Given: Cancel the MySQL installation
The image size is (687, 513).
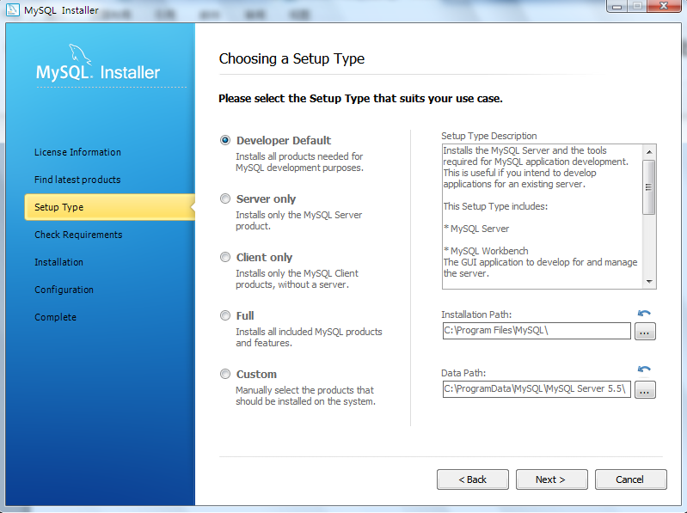Looking at the screenshot, I should click(x=631, y=479).
